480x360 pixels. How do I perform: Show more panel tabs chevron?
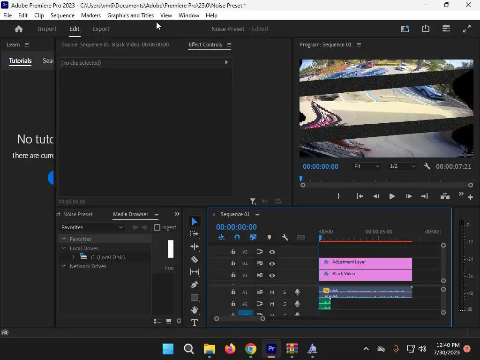(177, 214)
